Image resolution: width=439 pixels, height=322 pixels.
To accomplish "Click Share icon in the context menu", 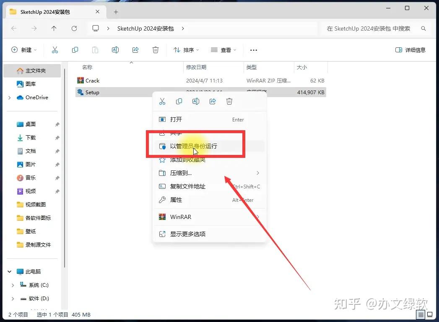I will tap(213, 101).
